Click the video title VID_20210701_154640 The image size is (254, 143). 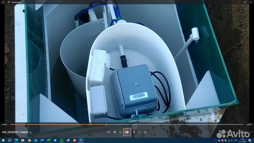point(15,132)
